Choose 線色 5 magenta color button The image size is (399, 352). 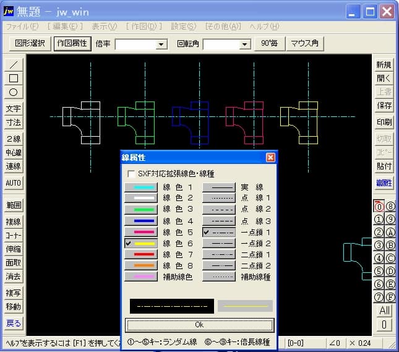(x=141, y=232)
